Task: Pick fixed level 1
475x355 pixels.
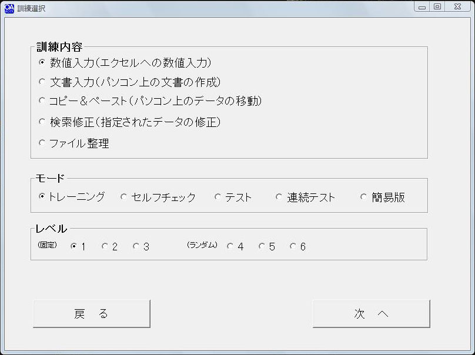Action: (x=78, y=246)
